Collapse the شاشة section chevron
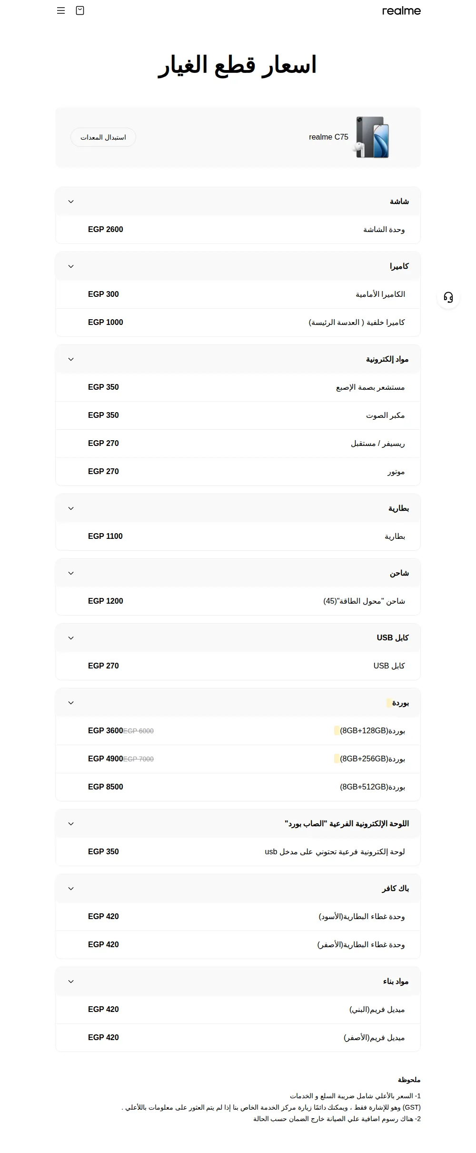 (x=71, y=202)
